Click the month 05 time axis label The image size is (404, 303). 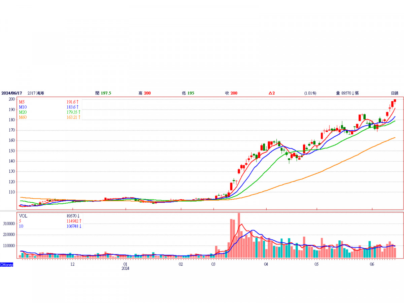point(316,264)
